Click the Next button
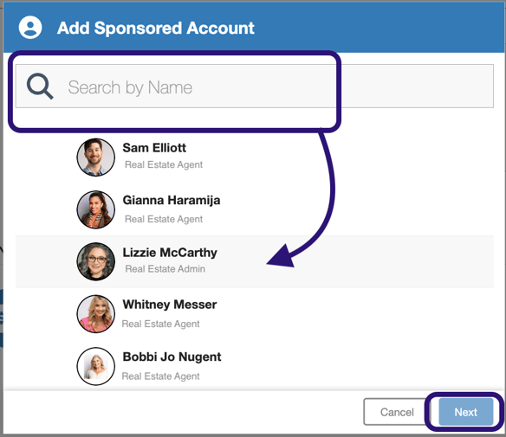Image resolution: width=506 pixels, height=437 pixels. [465, 412]
